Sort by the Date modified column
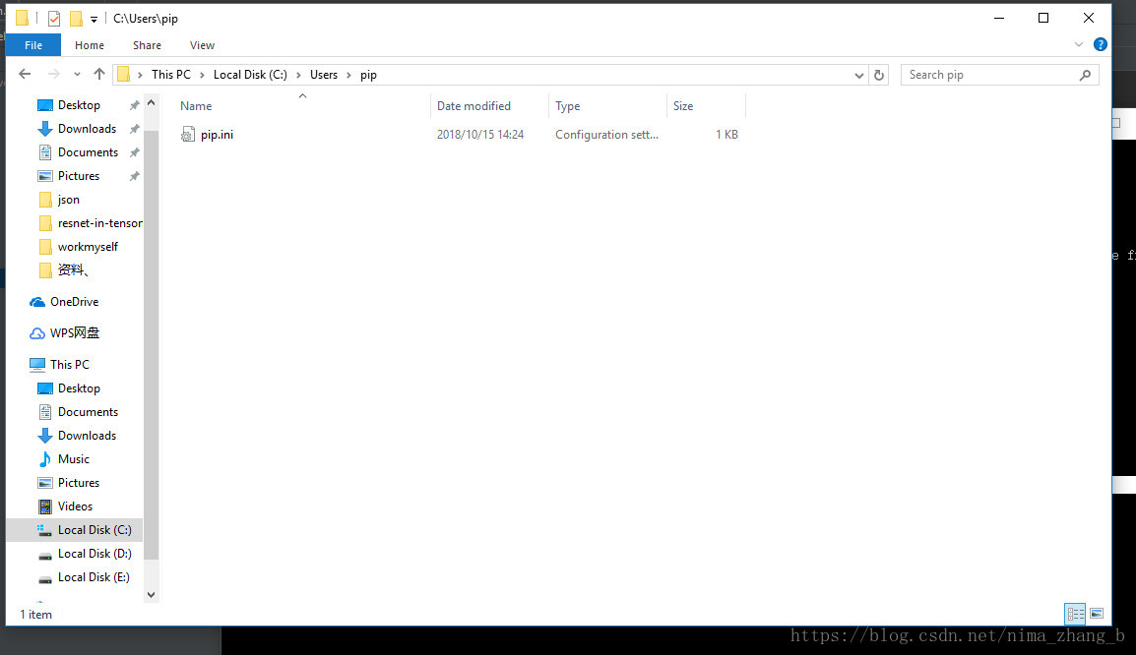The image size is (1136, 655). click(473, 105)
